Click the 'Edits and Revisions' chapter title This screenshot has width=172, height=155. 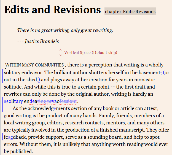coord(52,10)
